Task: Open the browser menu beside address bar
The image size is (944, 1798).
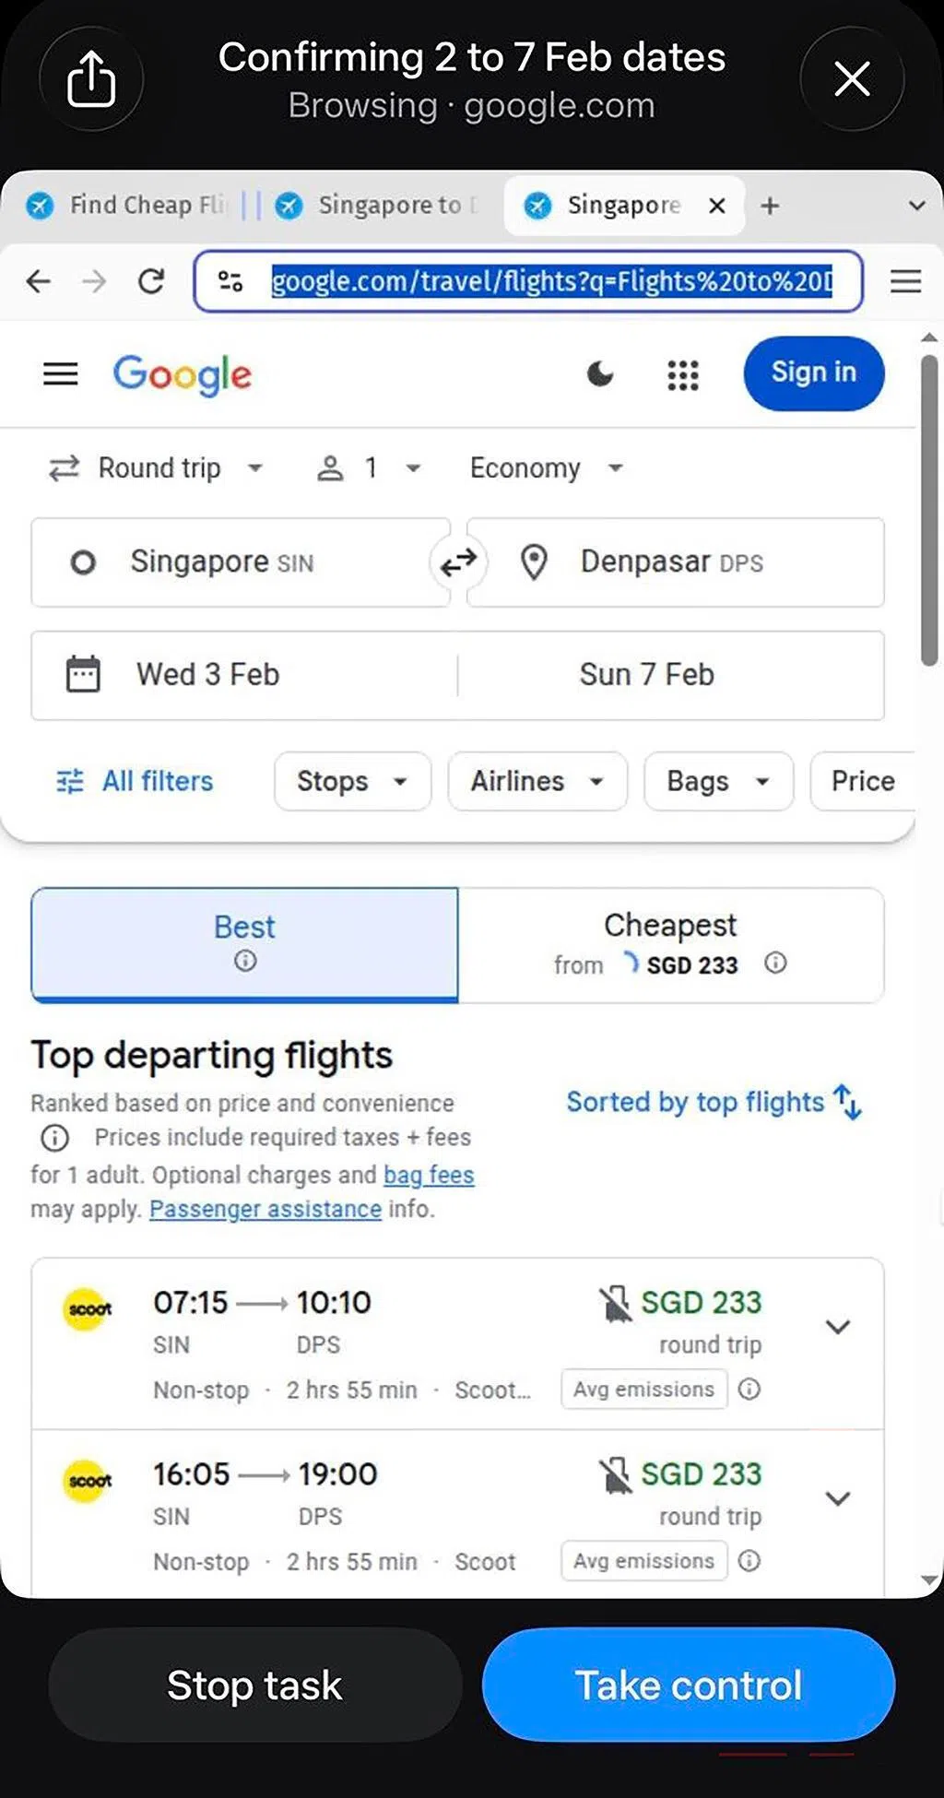Action: pos(905,280)
